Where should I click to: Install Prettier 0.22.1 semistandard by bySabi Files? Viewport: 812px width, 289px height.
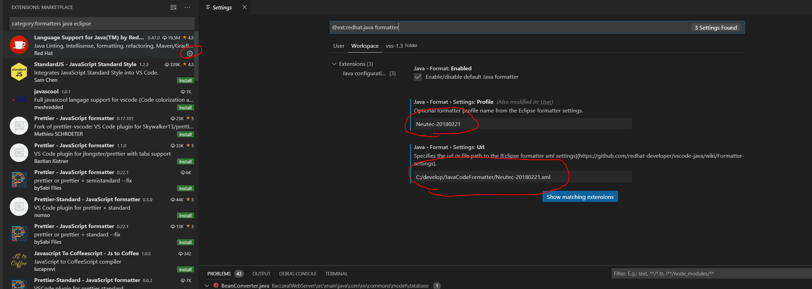coord(185,188)
